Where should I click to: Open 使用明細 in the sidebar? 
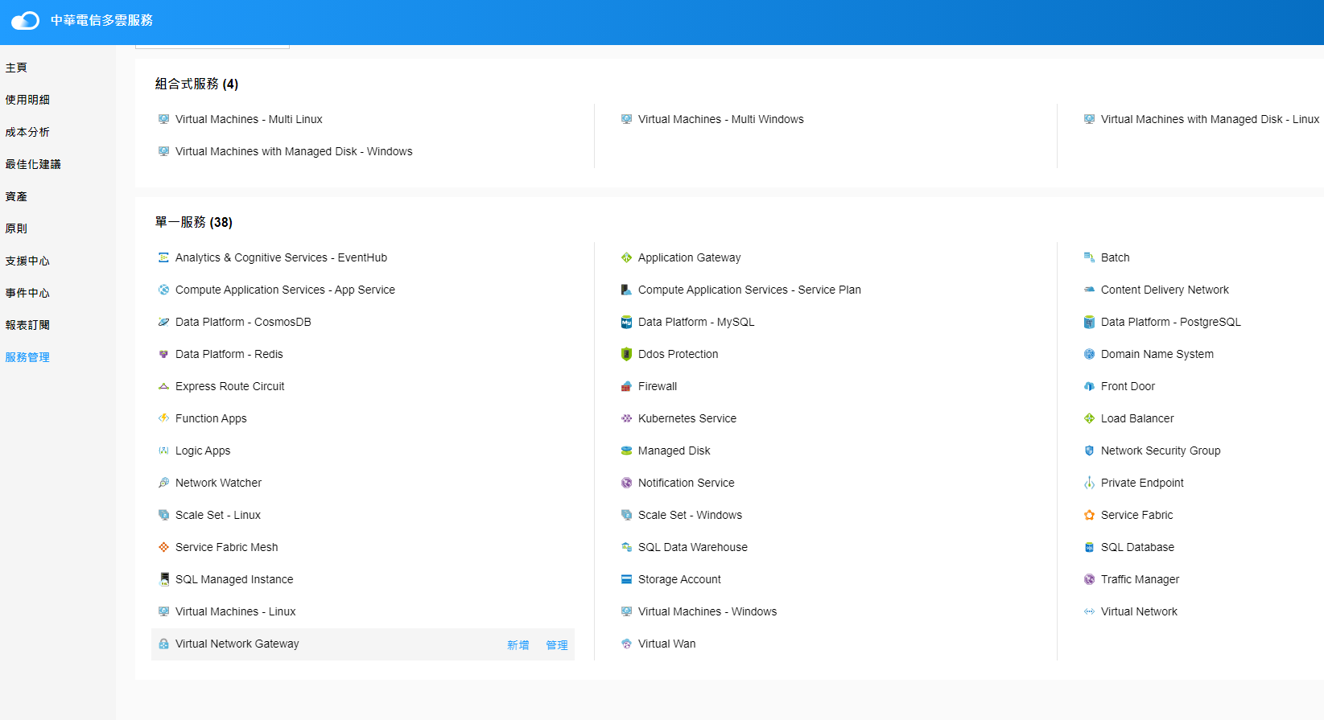point(27,100)
